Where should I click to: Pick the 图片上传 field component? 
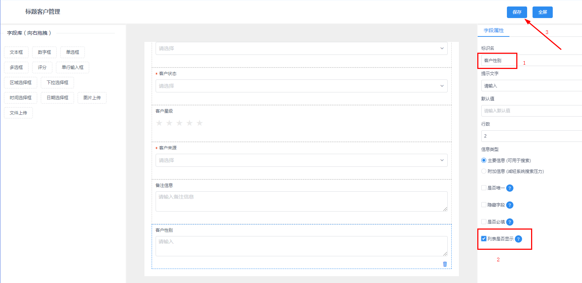pos(92,98)
